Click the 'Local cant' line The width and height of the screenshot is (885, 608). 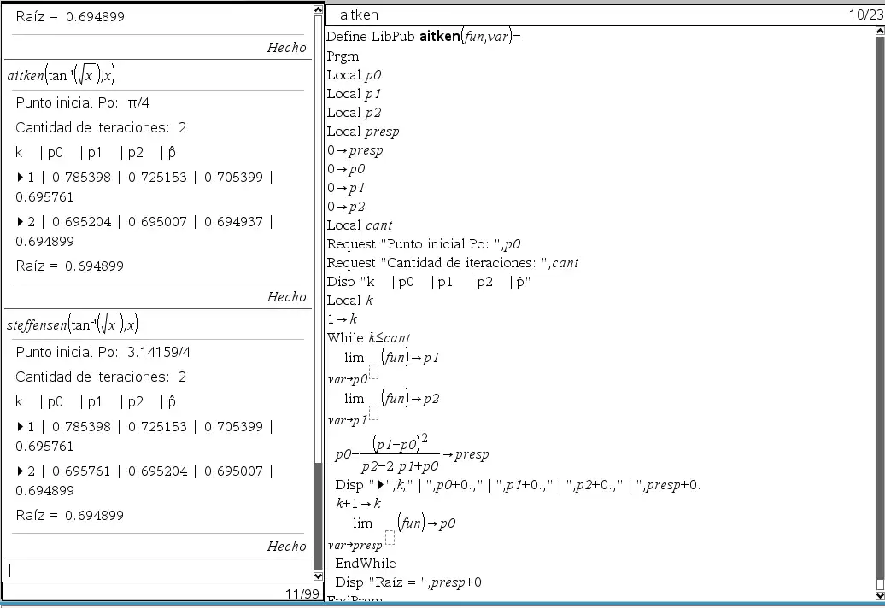coord(360,225)
